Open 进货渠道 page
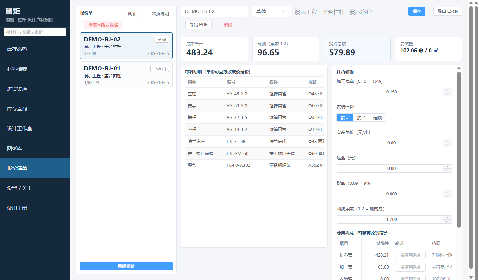The height and width of the screenshot is (280, 479). pos(35,89)
